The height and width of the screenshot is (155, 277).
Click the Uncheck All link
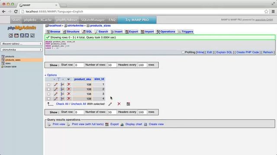click(78, 104)
